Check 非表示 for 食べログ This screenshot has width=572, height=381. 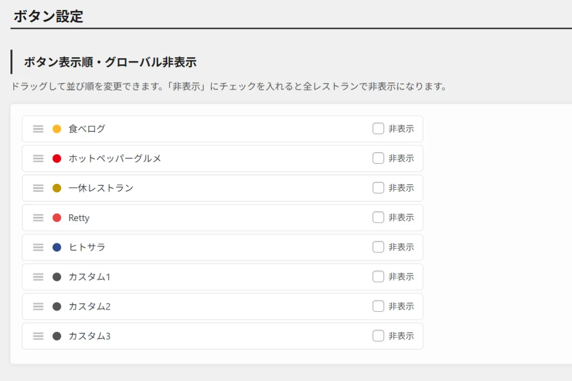point(378,129)
